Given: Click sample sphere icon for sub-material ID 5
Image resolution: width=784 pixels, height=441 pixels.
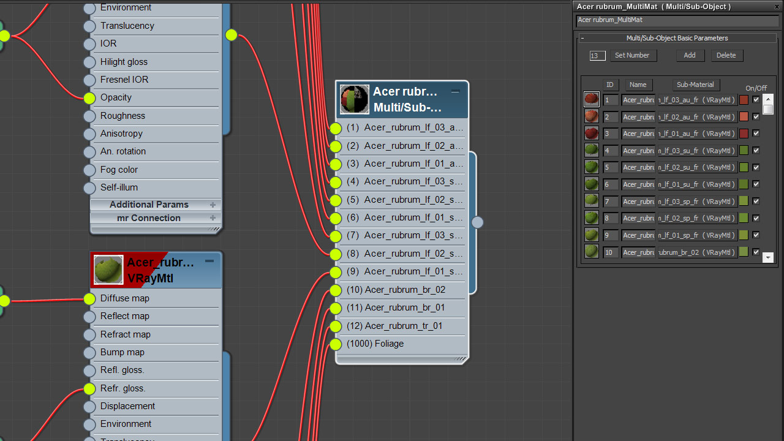Looking at the screenshot, I should (x=592, y=167).
